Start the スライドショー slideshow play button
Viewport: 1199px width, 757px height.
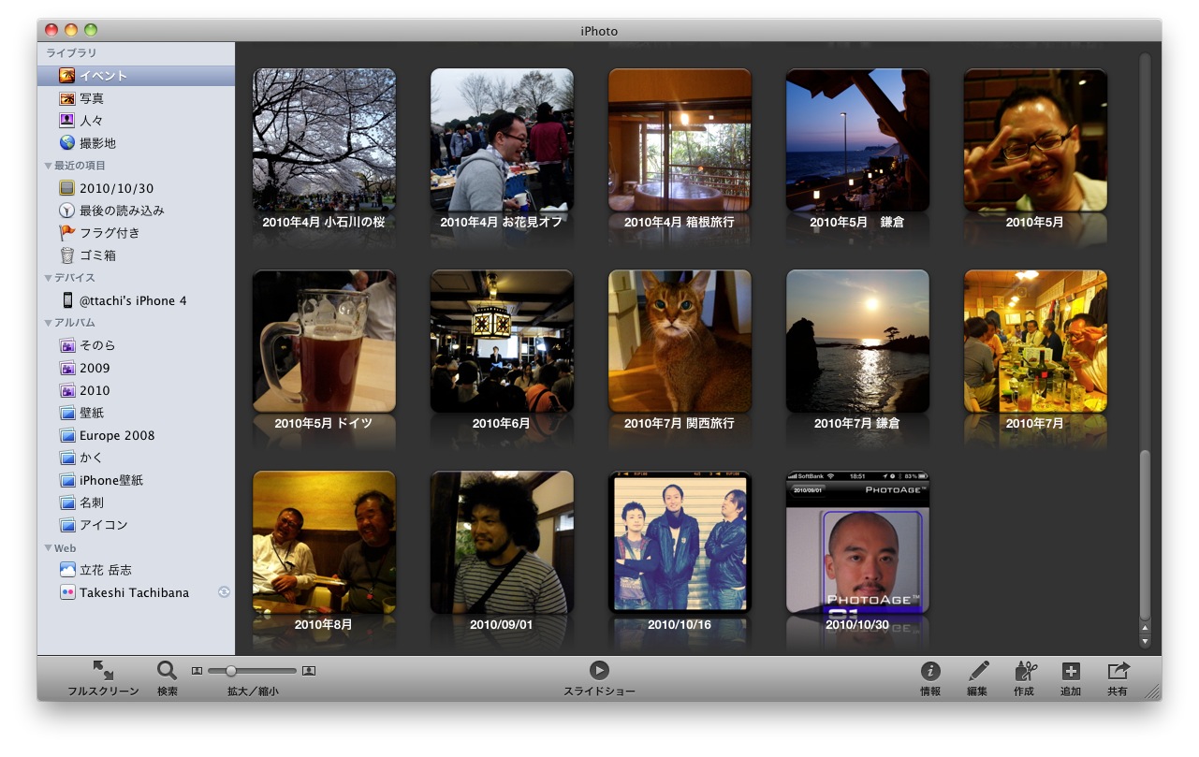click(599, 670)
